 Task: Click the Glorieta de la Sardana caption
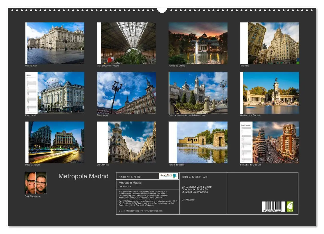[x=250, y=115]
